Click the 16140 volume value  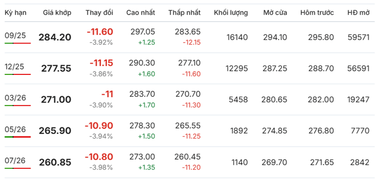click(x=237, y=37)
